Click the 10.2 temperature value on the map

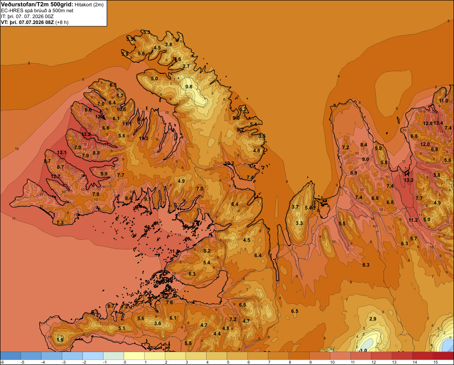coord(229,163)
